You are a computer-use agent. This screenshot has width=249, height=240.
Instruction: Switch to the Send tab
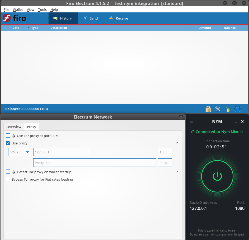[90, 18]
